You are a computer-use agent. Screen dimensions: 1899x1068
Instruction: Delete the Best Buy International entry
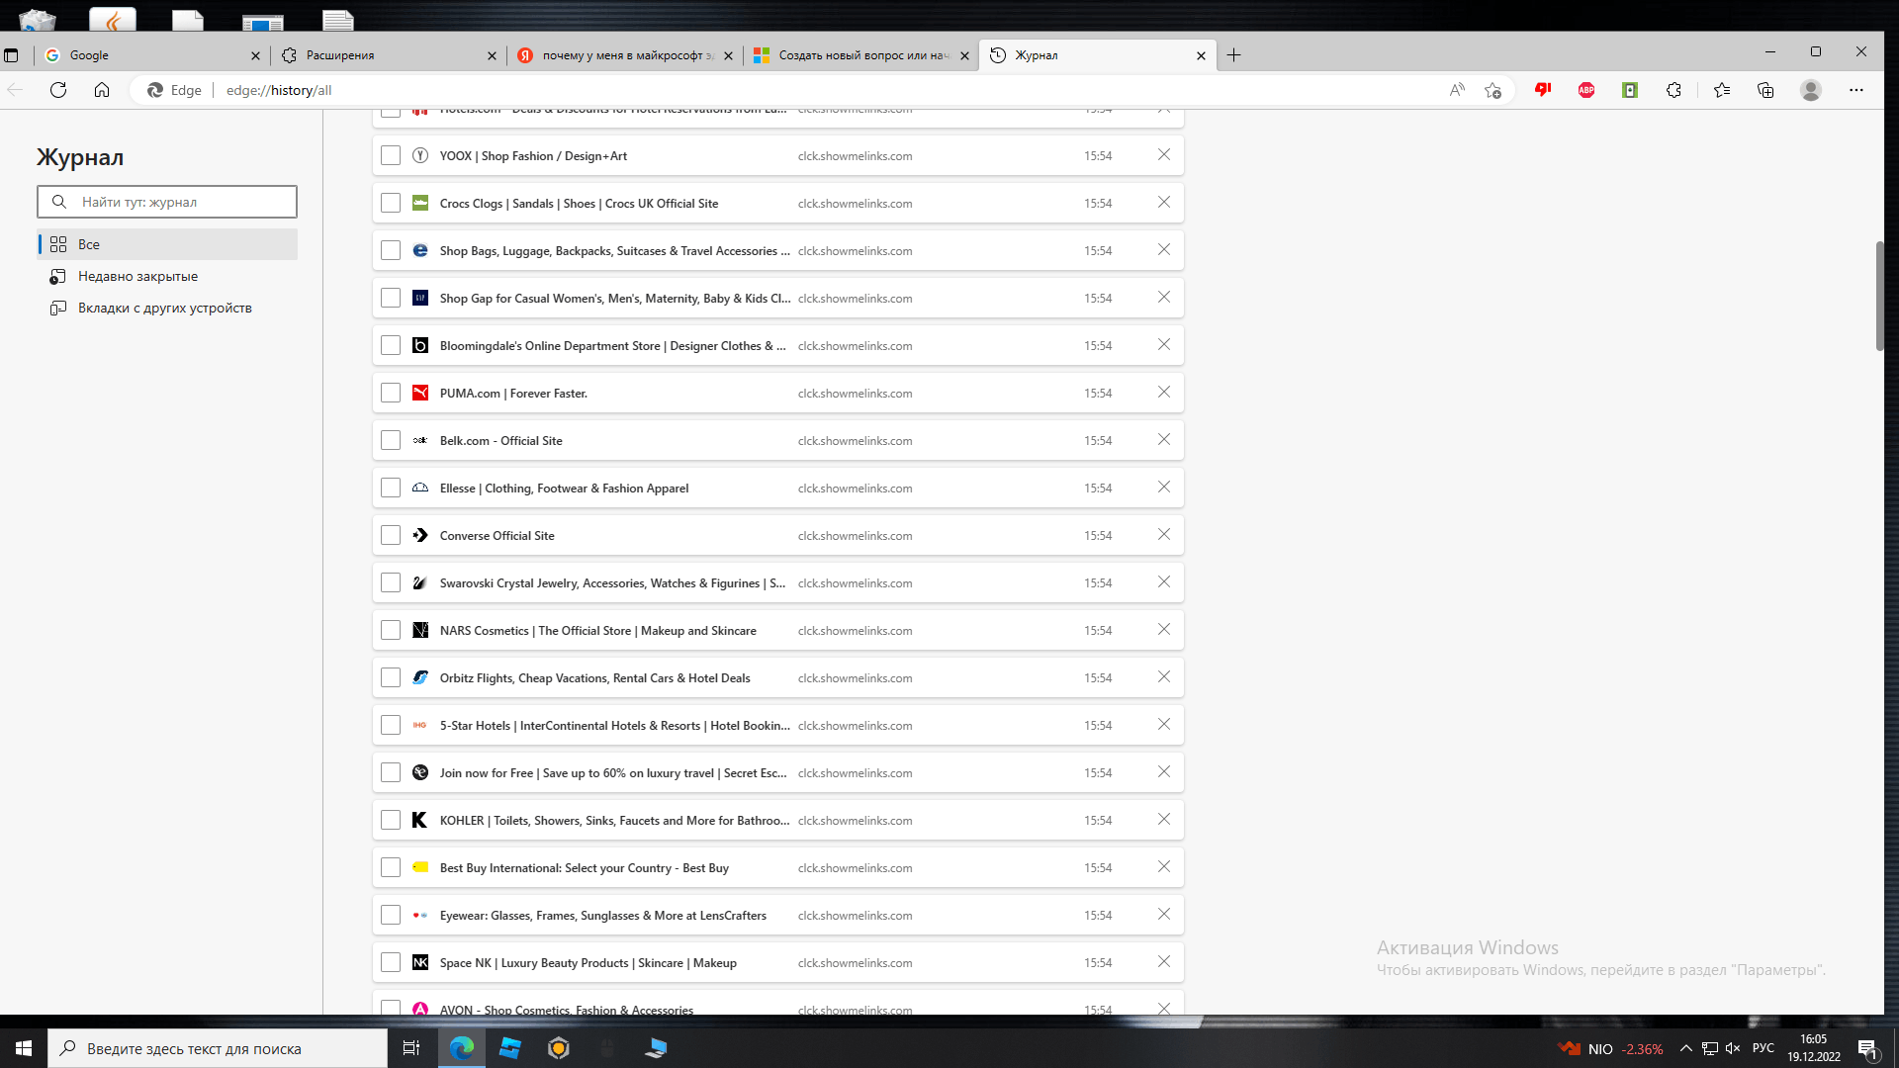tap(1164, 867)
